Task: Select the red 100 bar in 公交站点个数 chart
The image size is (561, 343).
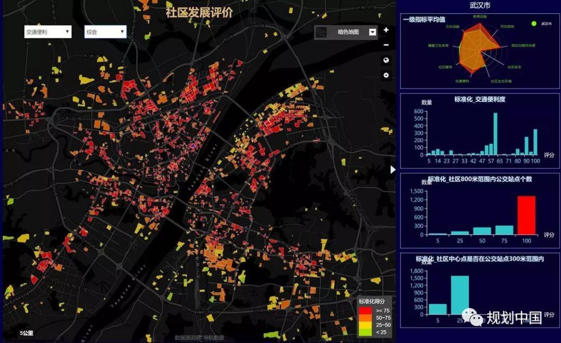Action: tap(526, 215)
